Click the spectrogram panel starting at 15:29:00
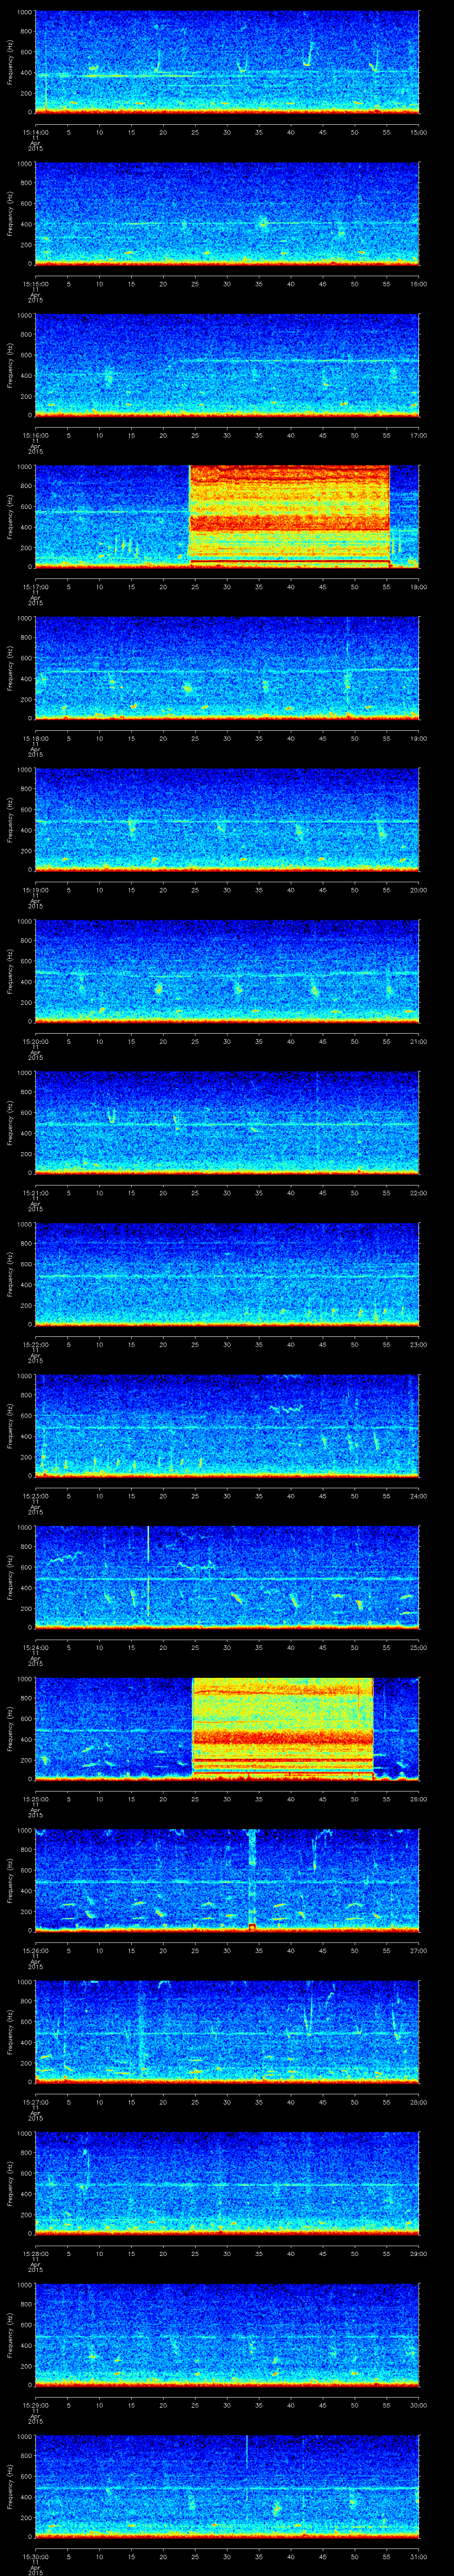The width and height of the screenshot is (454, 2576). click(227, 2336)
